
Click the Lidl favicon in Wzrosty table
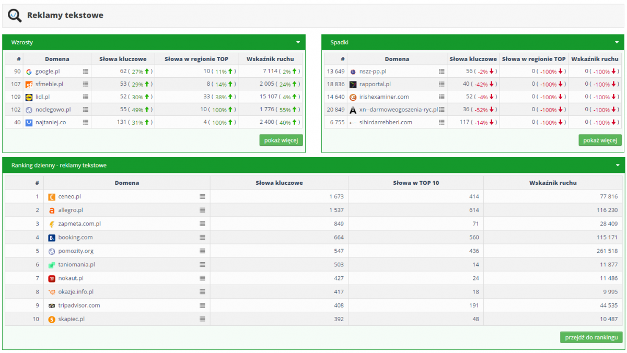click(x=29, y=97)
